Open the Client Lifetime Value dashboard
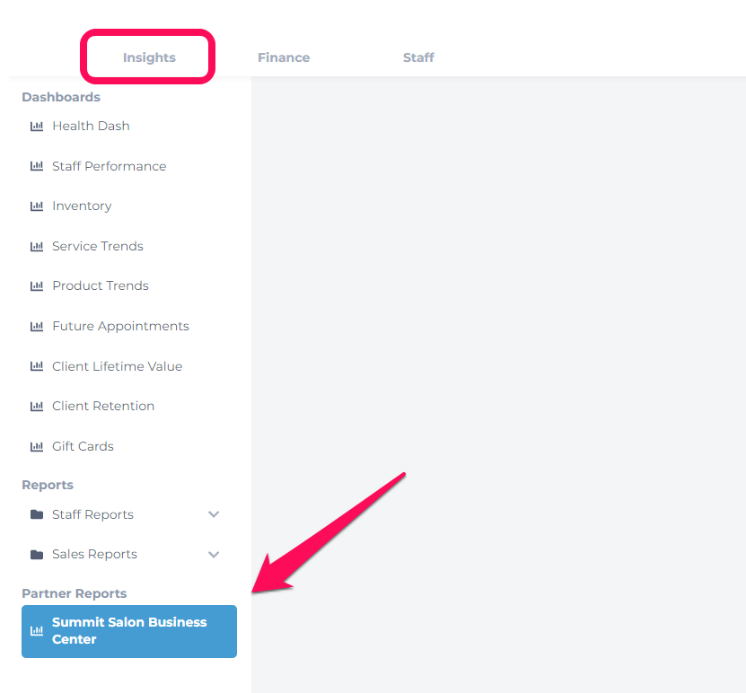The width and height of the screenshot is (746, 693). pos(117,366)
